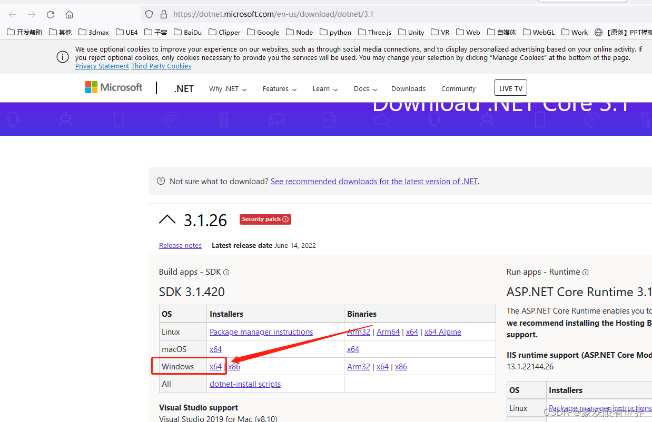Image resolution: width=652 pixels, height=422 pixels.
Task: Expand the Why .NET menu
Action: [x=228, y=89]
